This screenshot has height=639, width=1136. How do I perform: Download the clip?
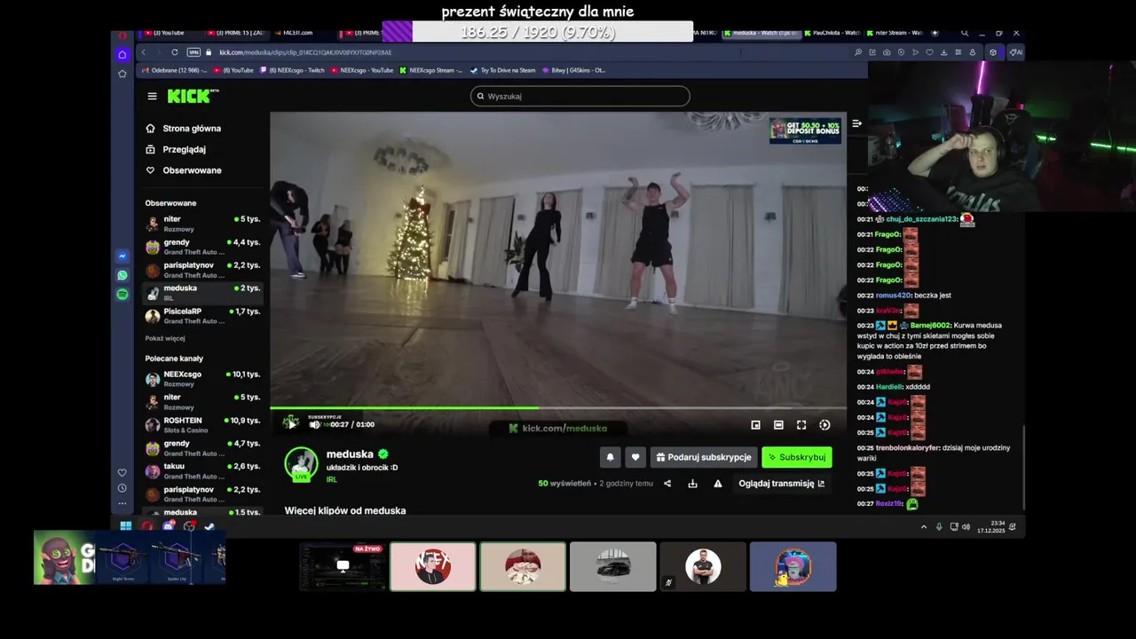(692, 484)
